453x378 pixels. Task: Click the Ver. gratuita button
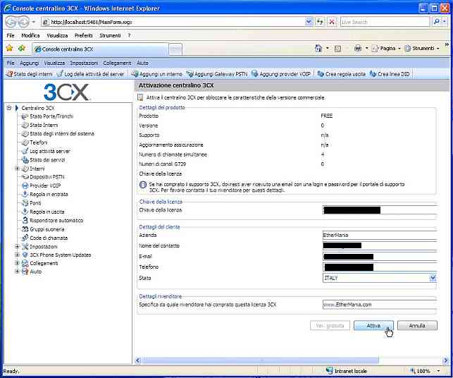[x=330, y=326]
